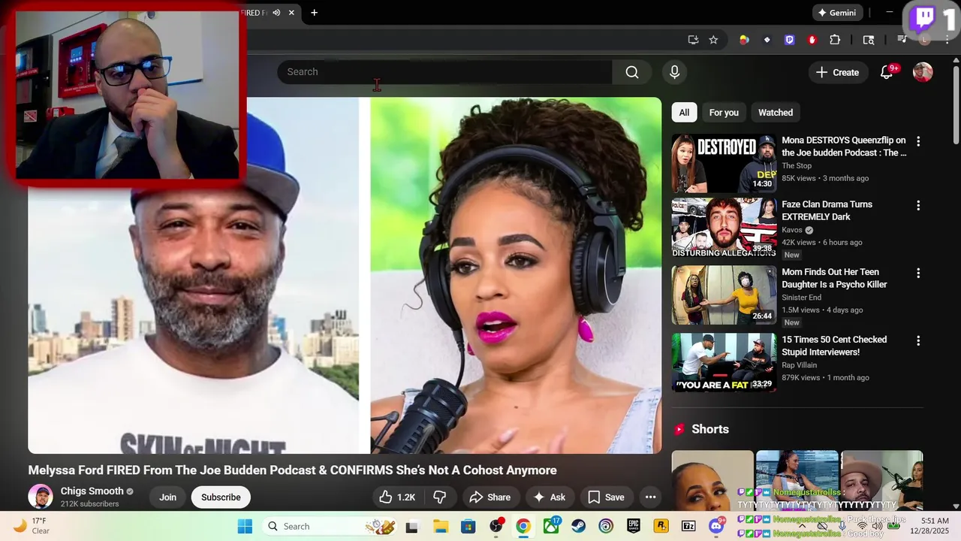This screenshot has height=541, width=961.
Task: Open the Gemini button in Chrome
Action: pos(836,13)
